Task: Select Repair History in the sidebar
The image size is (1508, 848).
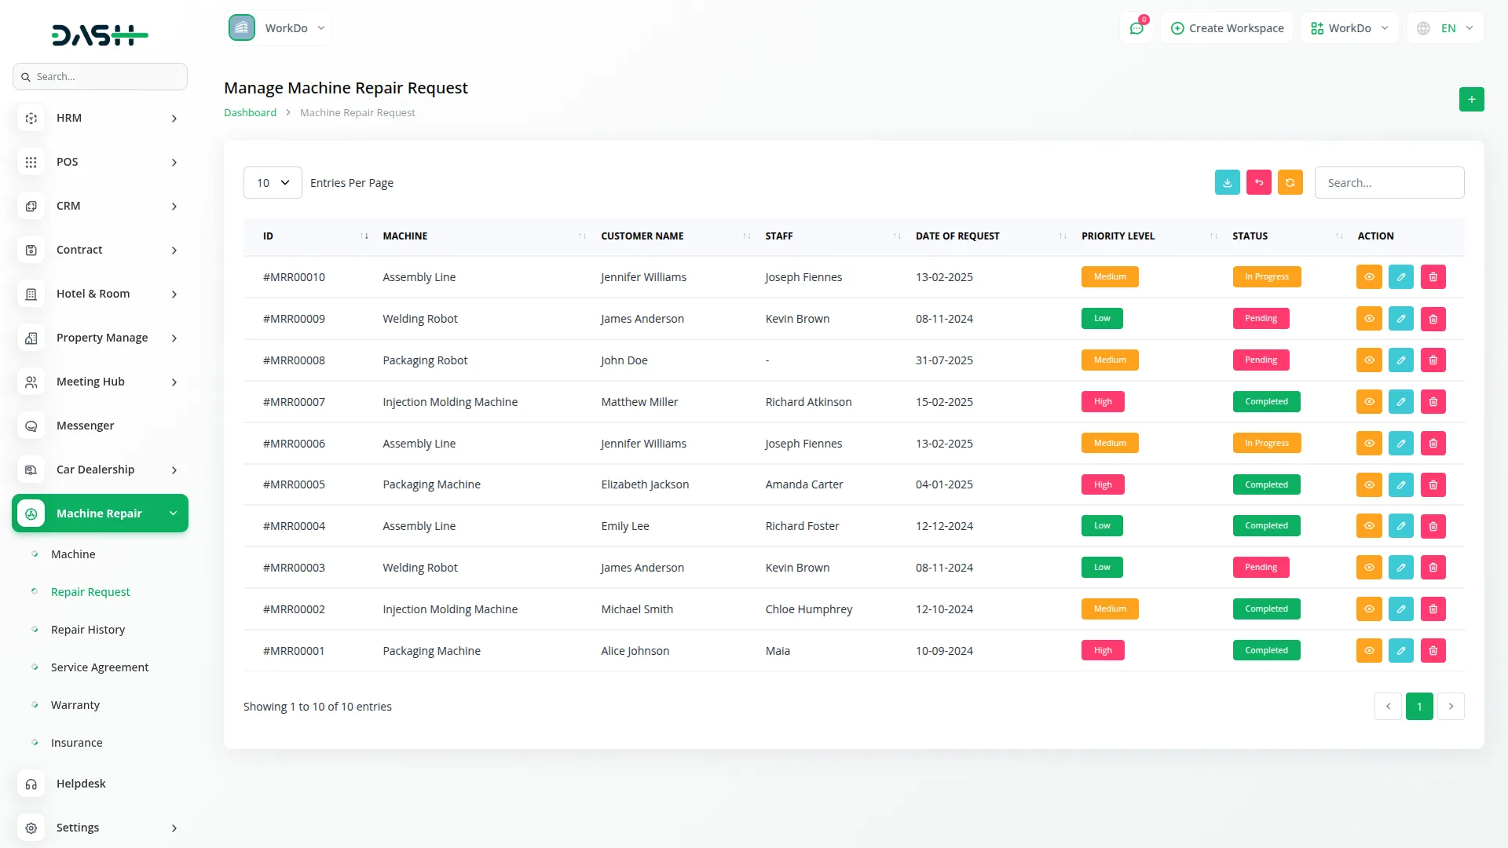Action: click(x=88, y=629)
